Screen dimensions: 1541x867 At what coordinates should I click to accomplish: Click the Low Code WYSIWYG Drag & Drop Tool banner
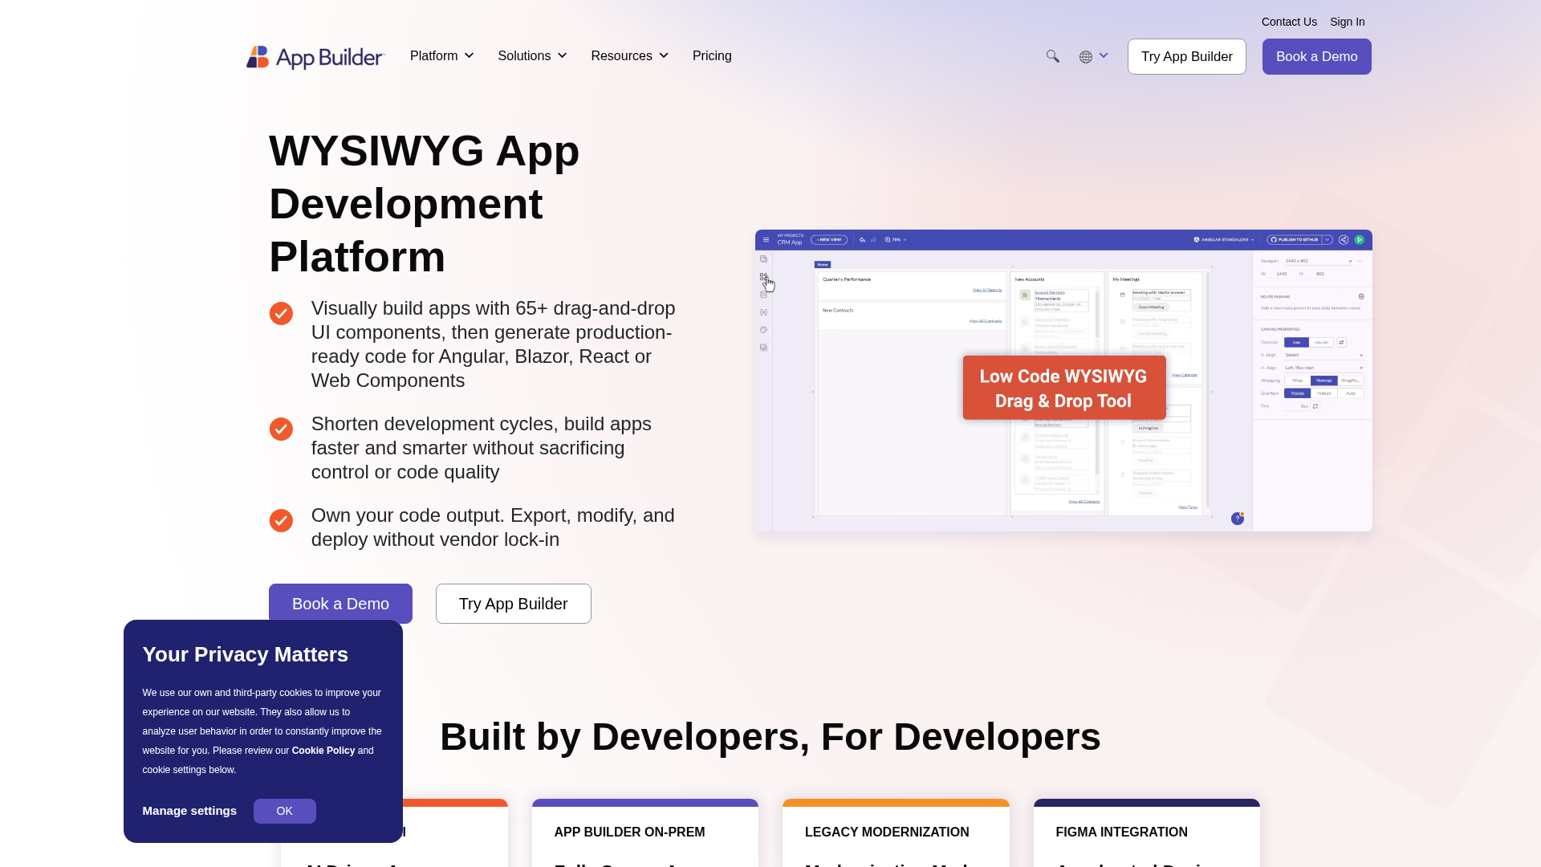[1064, 388]
